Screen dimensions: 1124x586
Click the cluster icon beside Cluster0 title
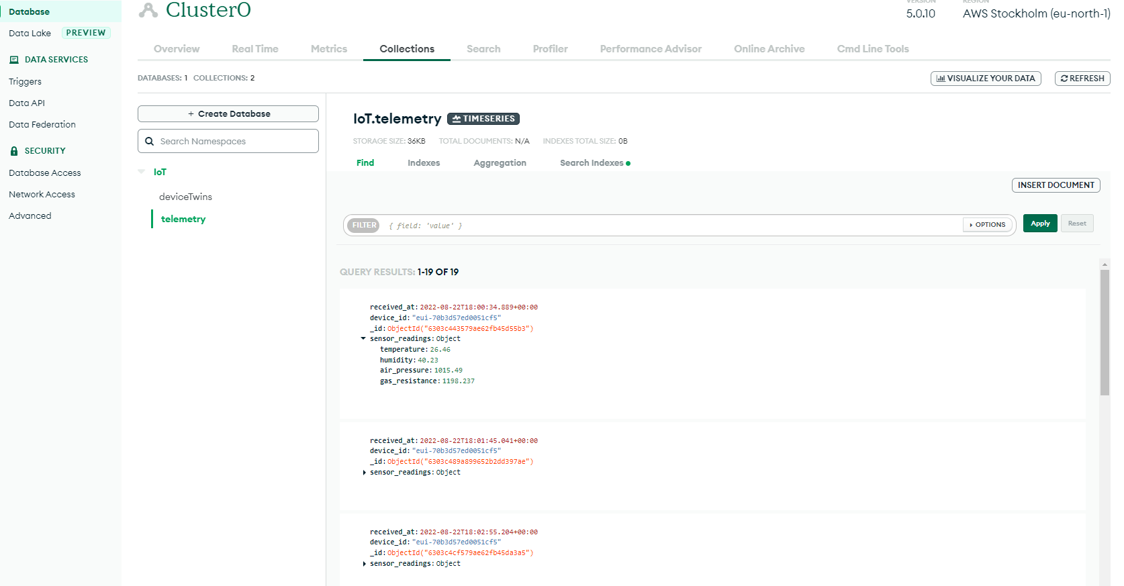(x=148, y=9)
